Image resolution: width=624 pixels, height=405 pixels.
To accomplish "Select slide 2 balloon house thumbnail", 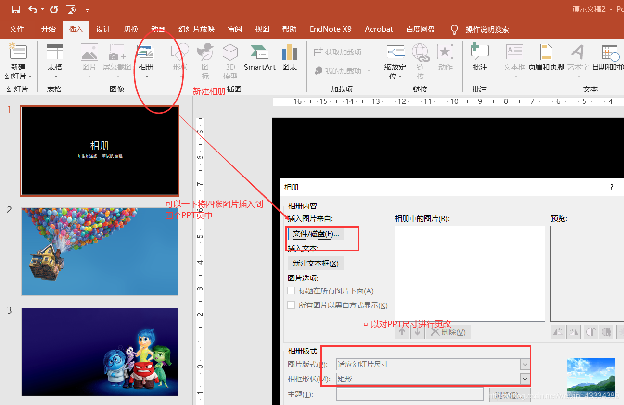I will click(100, 252).
